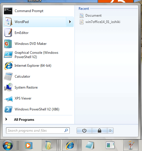Choose Internet Explorer (64-bit) entry text
The image size is (142, 151).
(x=33, y=66)
